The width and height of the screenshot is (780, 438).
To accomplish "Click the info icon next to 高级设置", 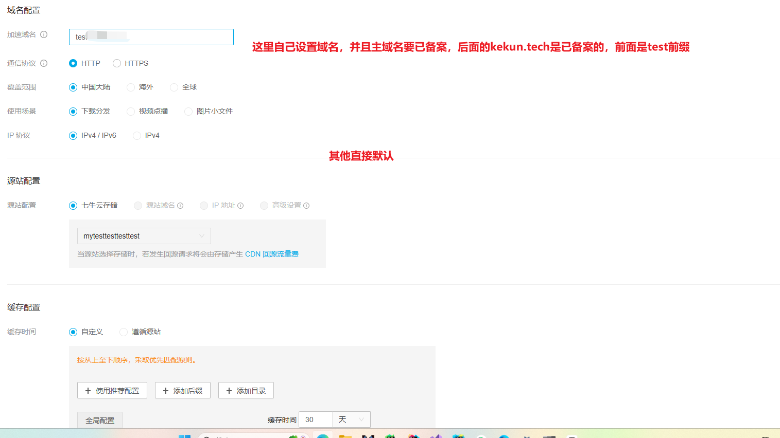I will point(306,206).
